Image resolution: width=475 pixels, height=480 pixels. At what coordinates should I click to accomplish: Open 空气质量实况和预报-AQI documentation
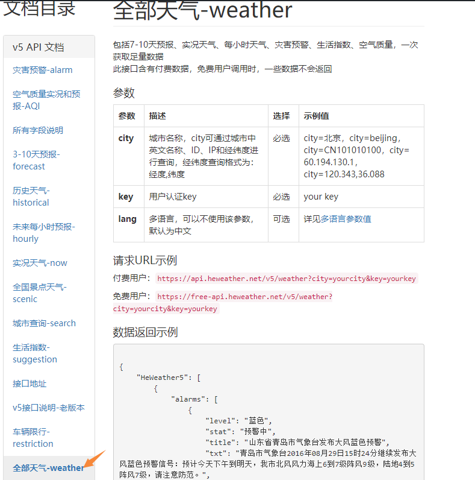click(x=46, y=100)
